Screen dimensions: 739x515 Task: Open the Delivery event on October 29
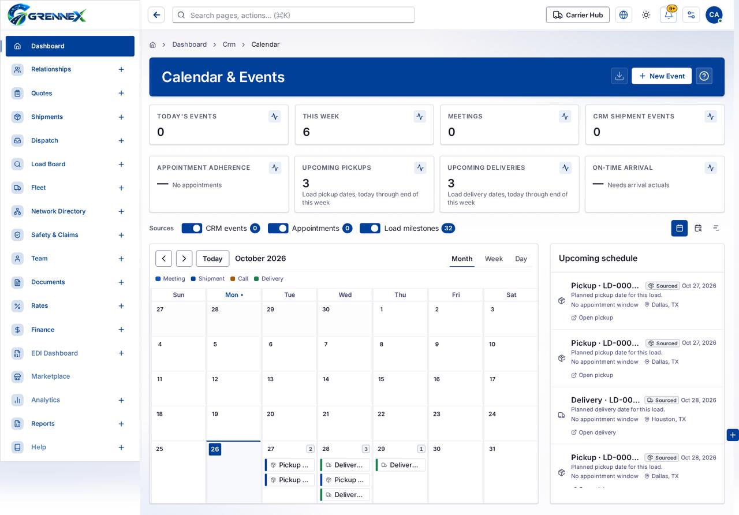pyautogui.click(x=401, y=465)
